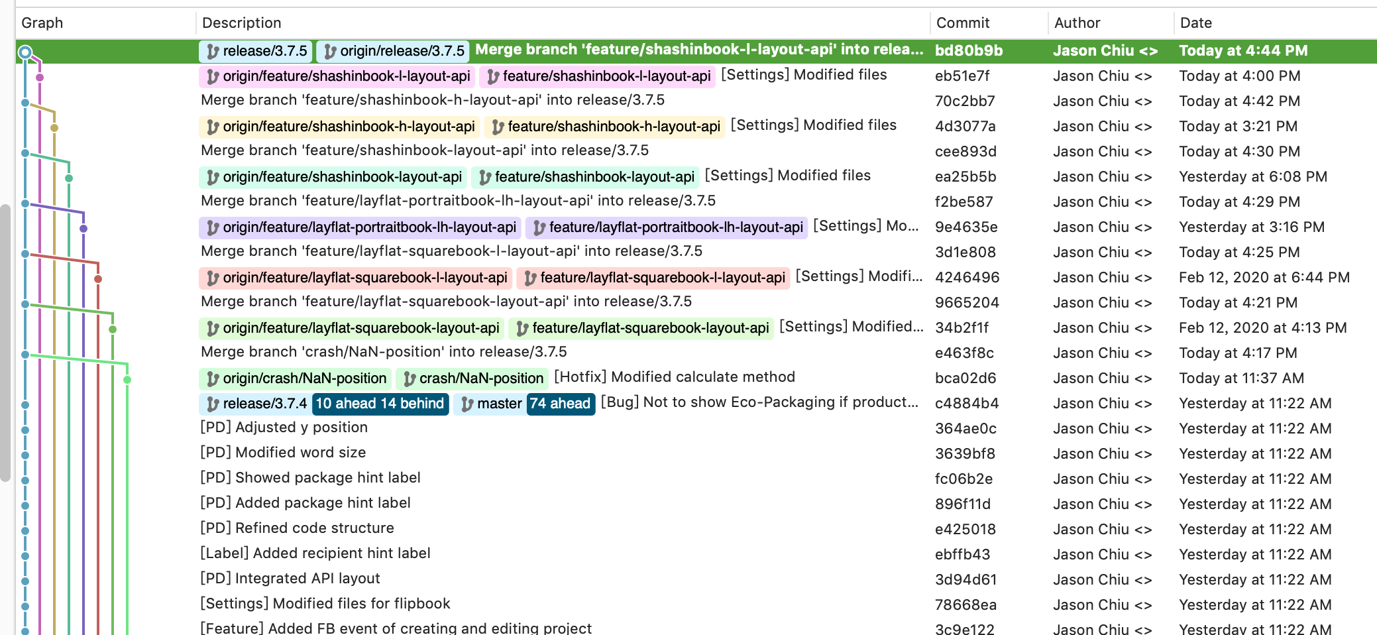Click the Author column header
The image size is (1377, 635).
coord(1077,23)
